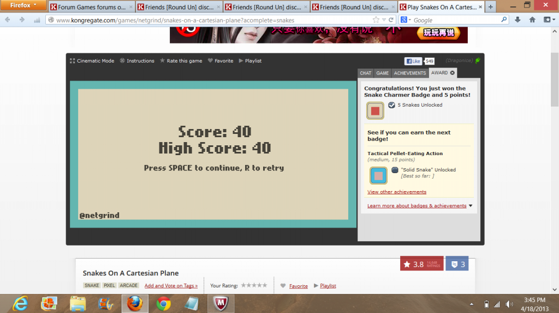The image size is (559, 313).
Task: Click Learn more about badges & achievements
Action: pyautogui.click(x=417, y=206)
